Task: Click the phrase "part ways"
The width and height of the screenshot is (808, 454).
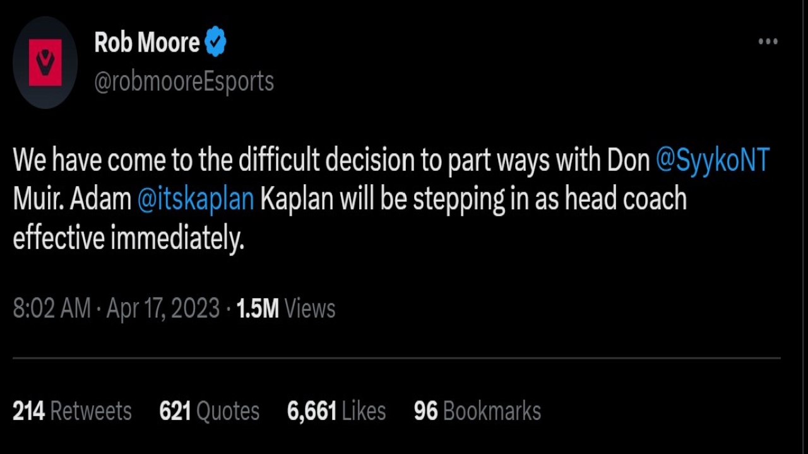Action: (499, 161)
